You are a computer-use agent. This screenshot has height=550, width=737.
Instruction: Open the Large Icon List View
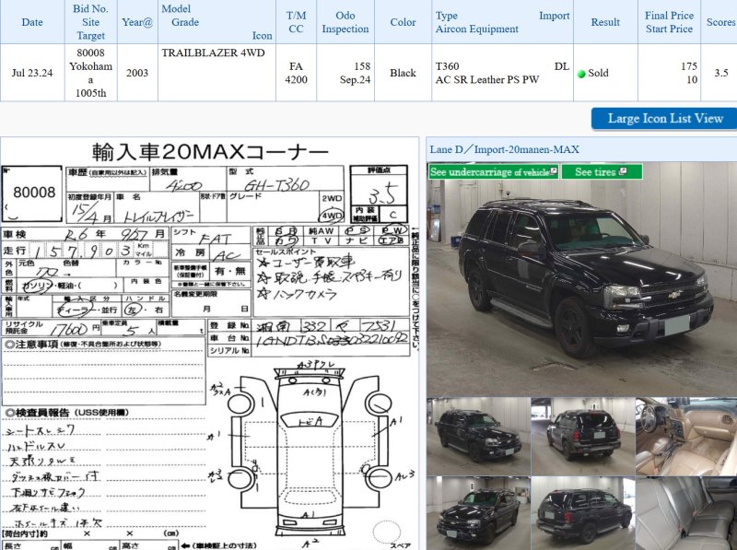pyautogui.click(x=664, y=118)
